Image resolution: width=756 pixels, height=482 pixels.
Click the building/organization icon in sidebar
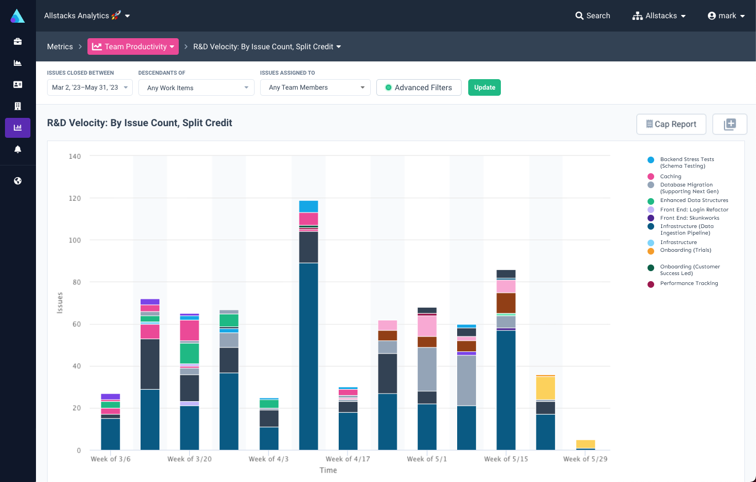[18, 106]
